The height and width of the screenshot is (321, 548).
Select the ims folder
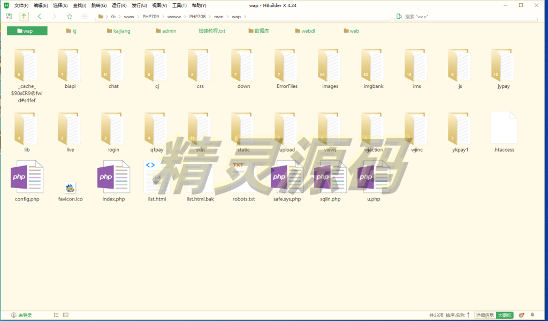pos(417,69)
